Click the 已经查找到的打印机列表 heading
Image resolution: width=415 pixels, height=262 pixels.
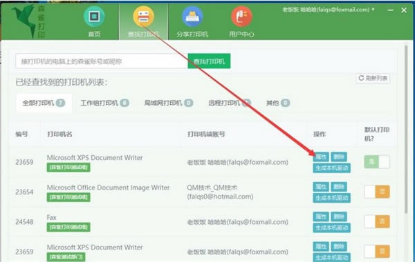(62, 82)
